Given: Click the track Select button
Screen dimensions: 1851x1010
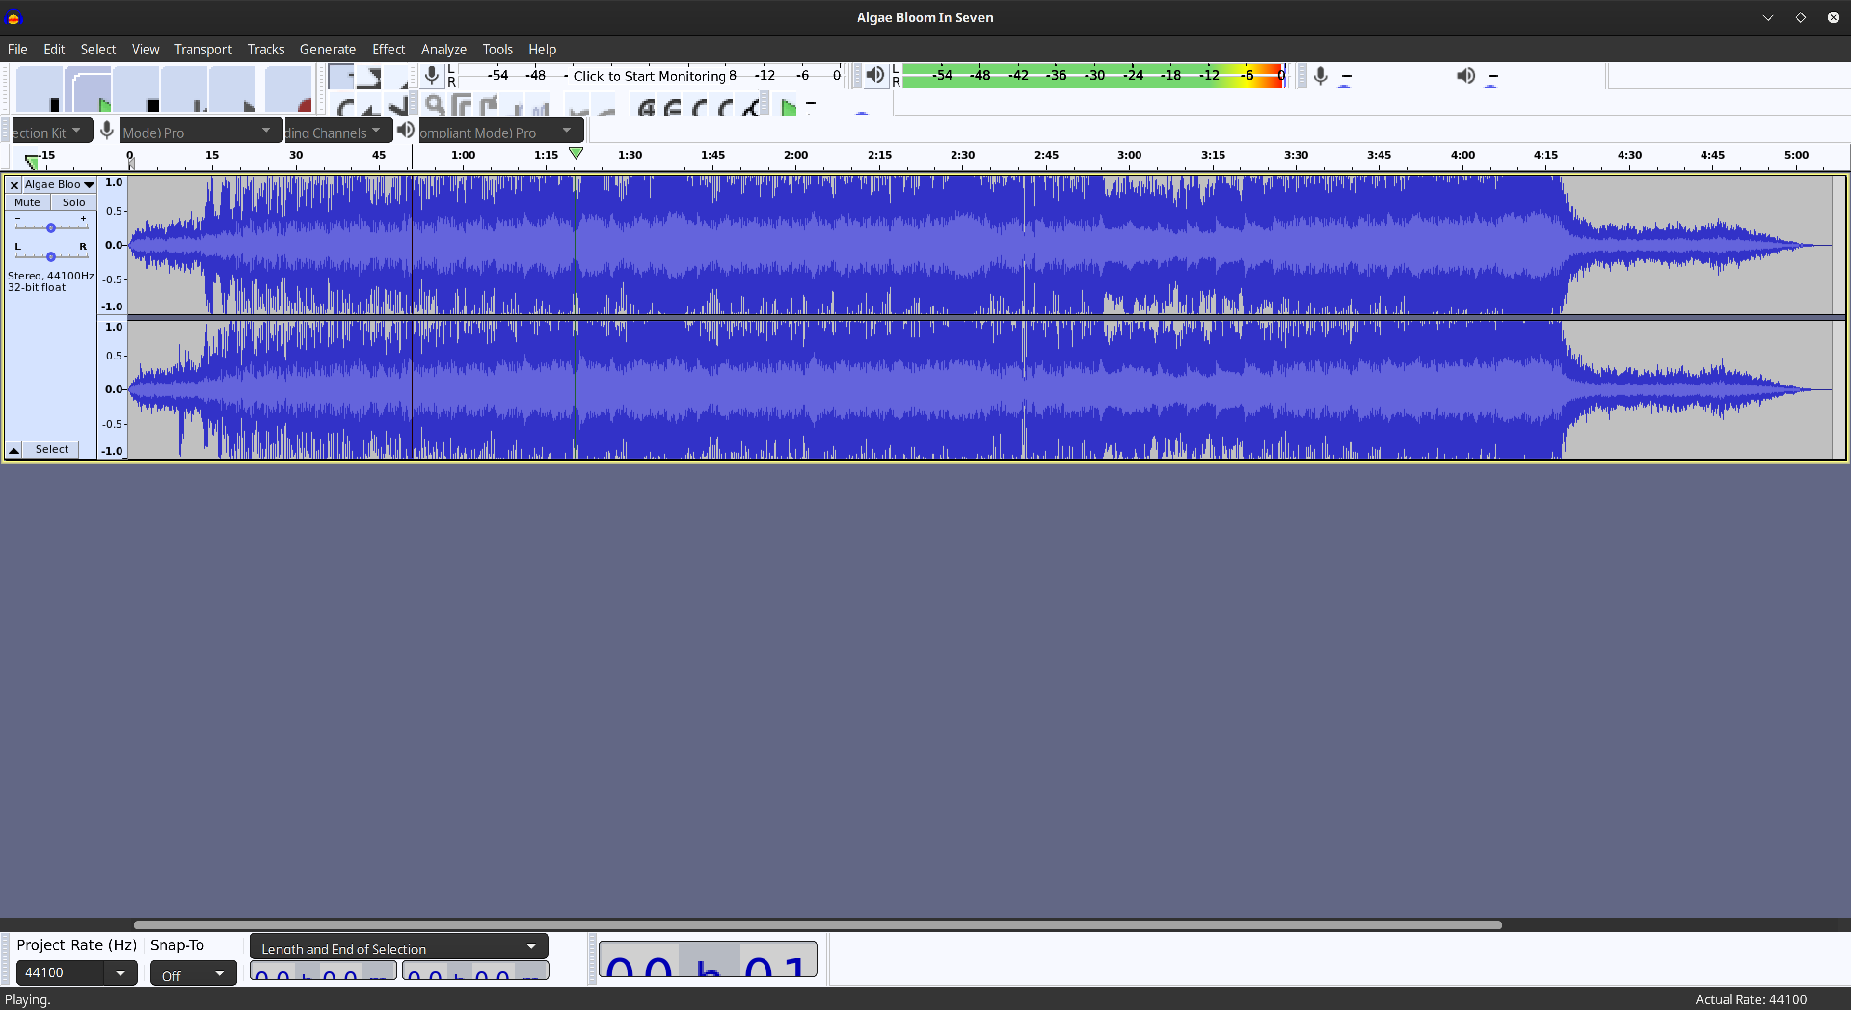Looking at the screenshot, I should point(52,450).
